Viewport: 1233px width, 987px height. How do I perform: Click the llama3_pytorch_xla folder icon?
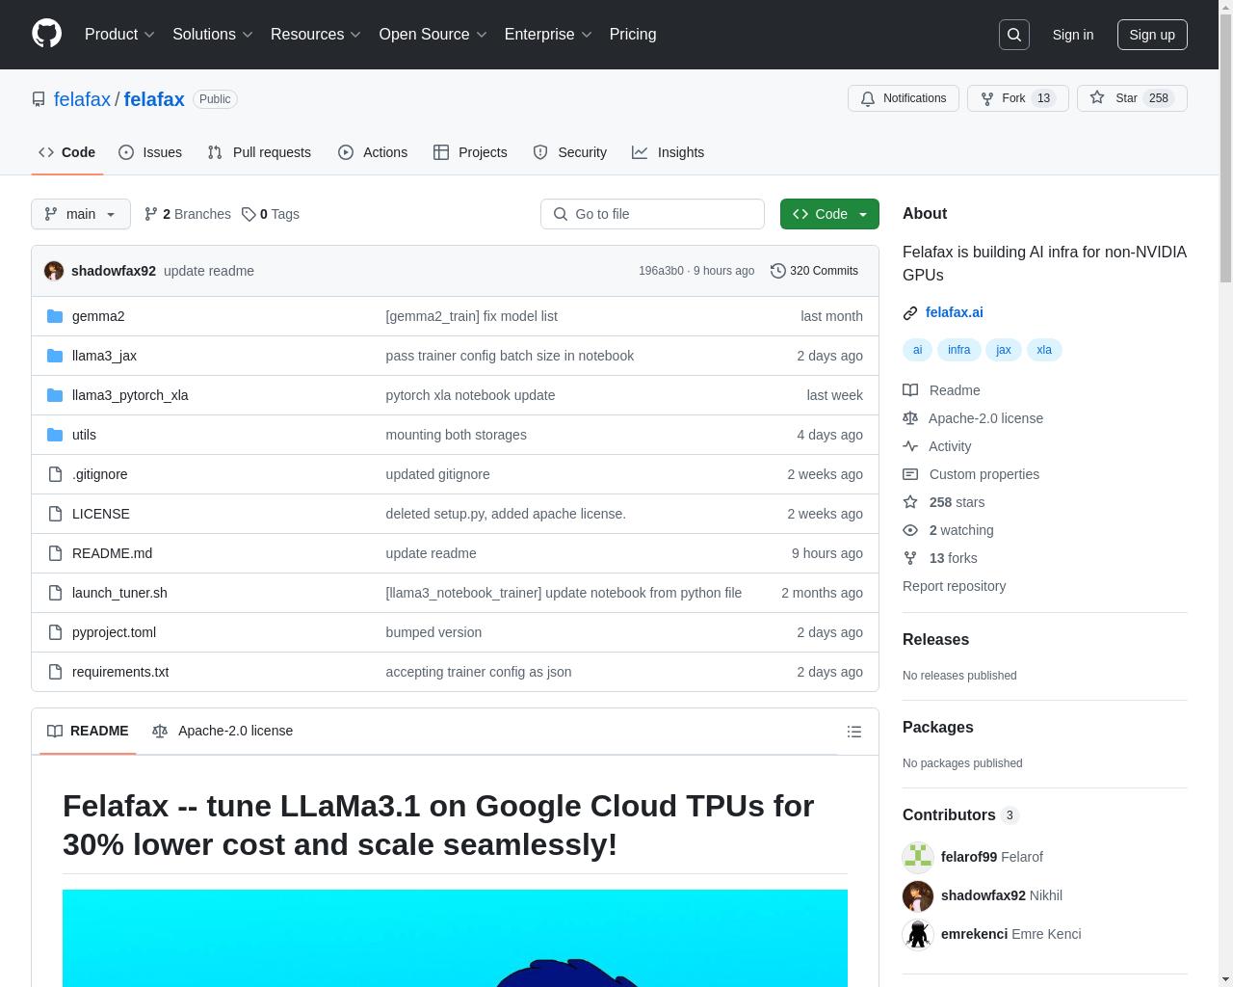(x=55, y=395)
